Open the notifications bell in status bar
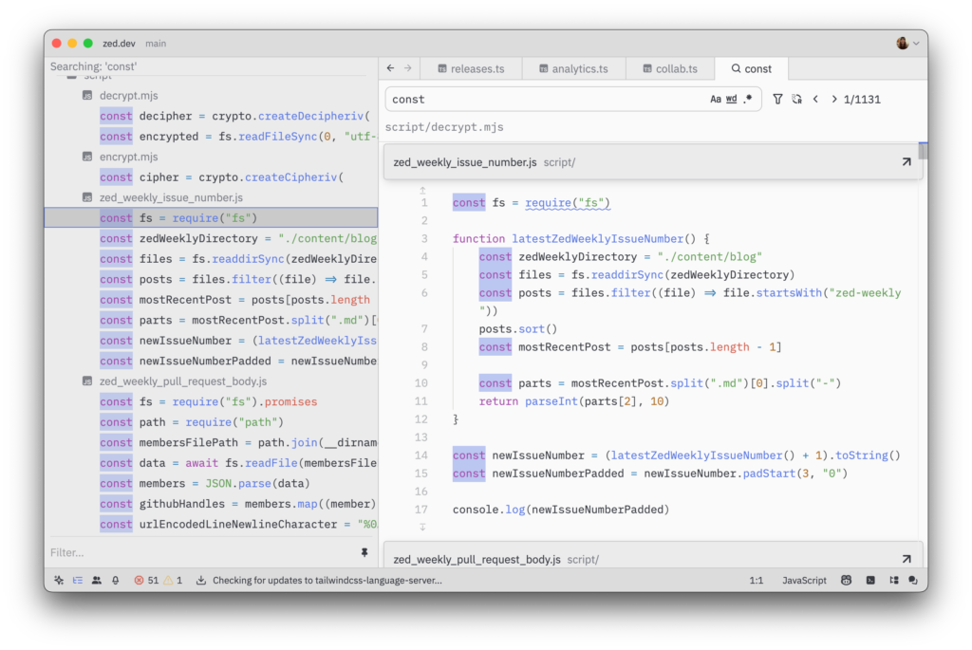 (x=115, y=581)
